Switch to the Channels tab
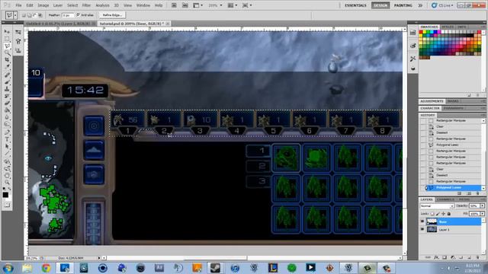The height and width of the screenshot is (274, 488). (x=445, y=199)
